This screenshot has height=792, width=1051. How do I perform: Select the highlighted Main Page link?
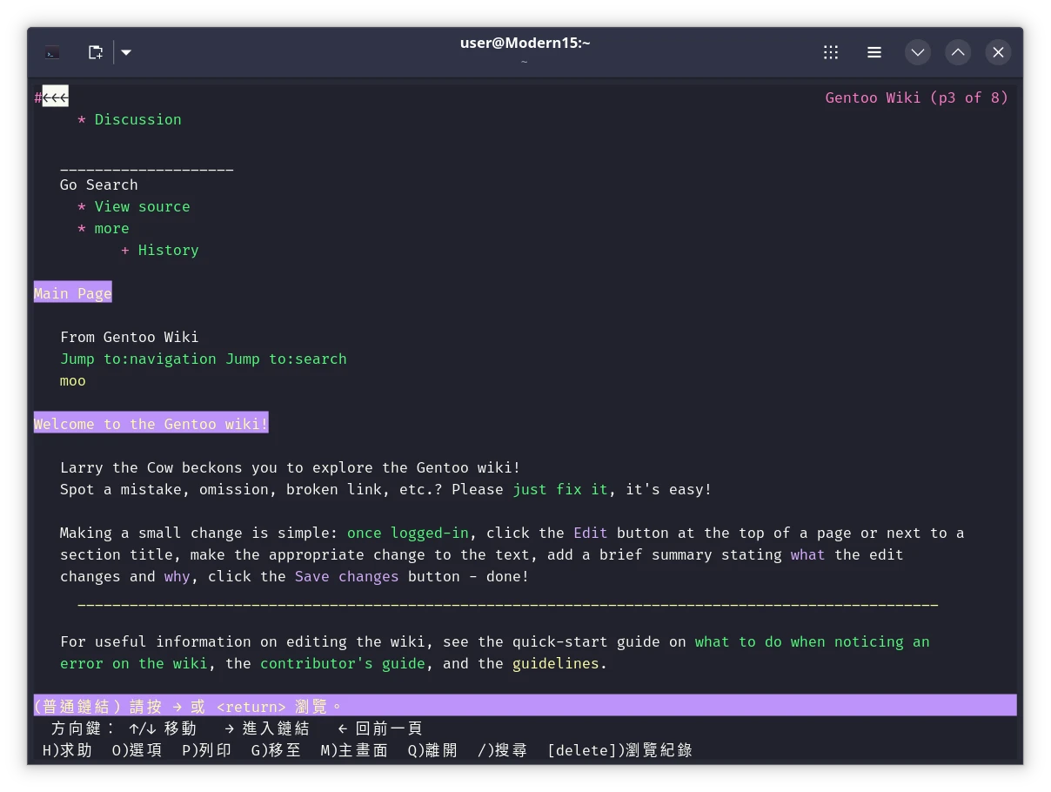pyautogui.click(x=72, y=293)
